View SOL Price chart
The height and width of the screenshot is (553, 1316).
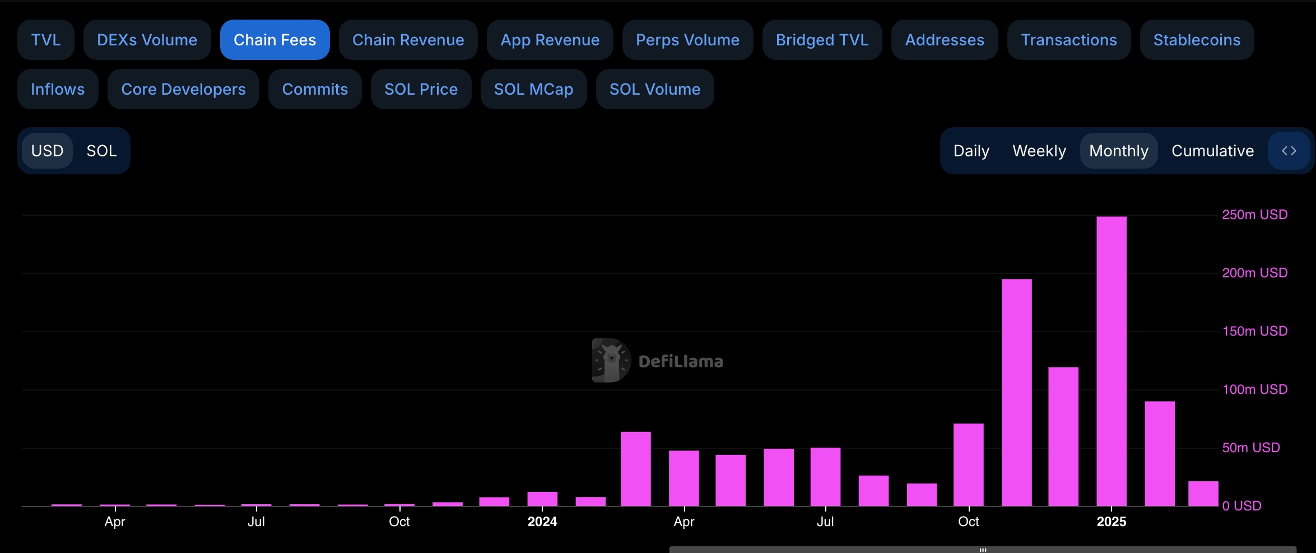click(421, 89)
